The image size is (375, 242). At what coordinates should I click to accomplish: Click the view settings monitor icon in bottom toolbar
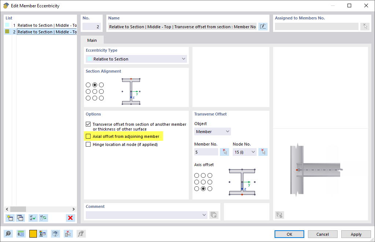[x=55, y=234]
